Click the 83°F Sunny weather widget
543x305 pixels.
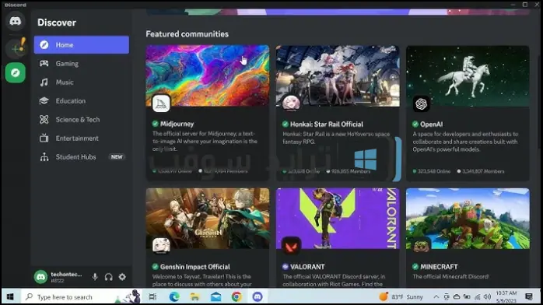pyautogui.click(x=401, y=296)
